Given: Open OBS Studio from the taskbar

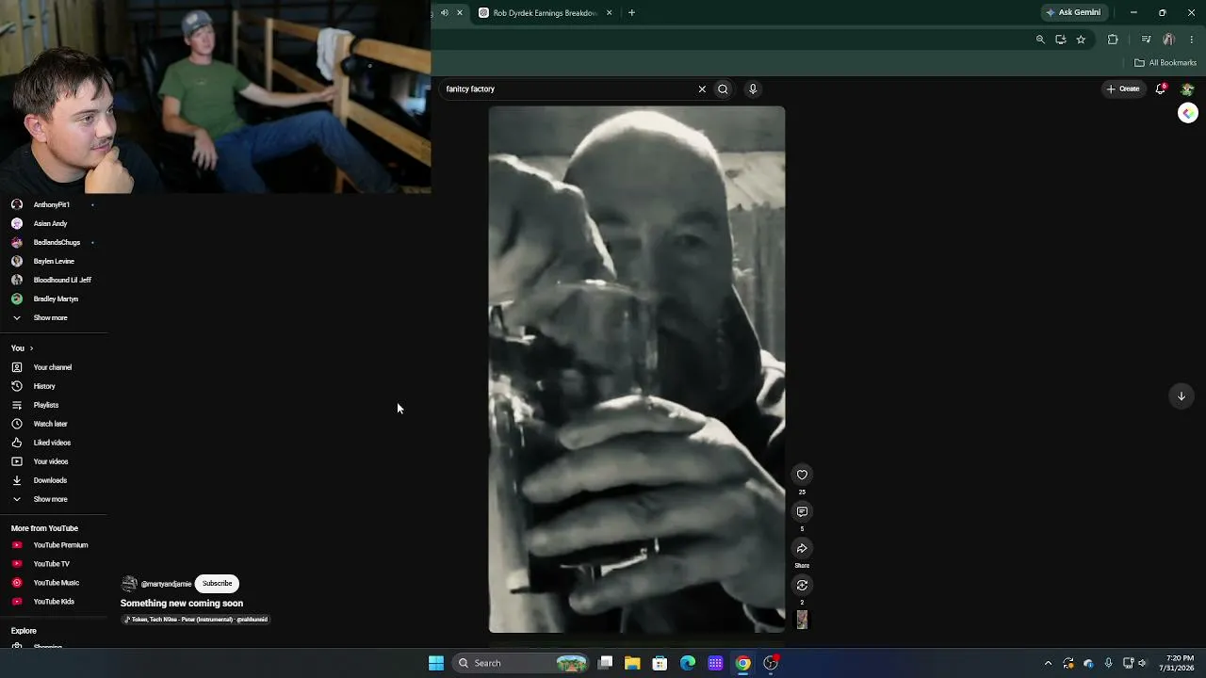Looking at the screenshot, I should [771, 663].
